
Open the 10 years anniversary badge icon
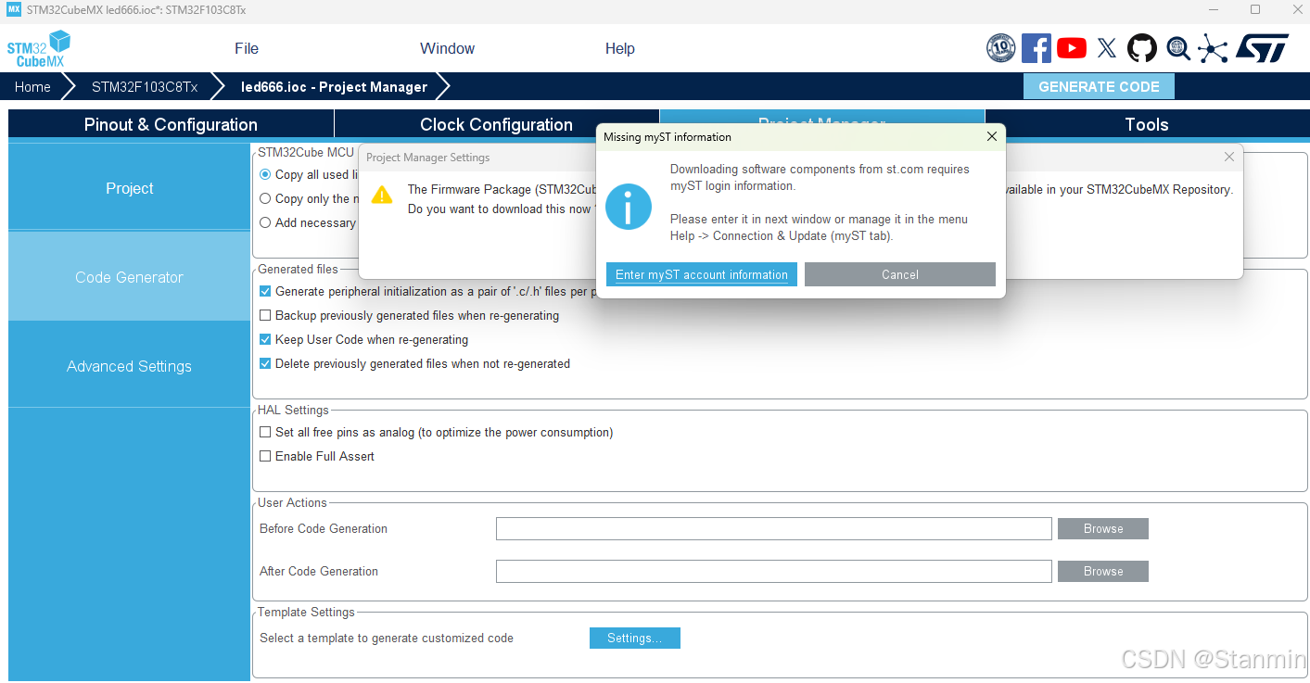(x=1001, y=48)
